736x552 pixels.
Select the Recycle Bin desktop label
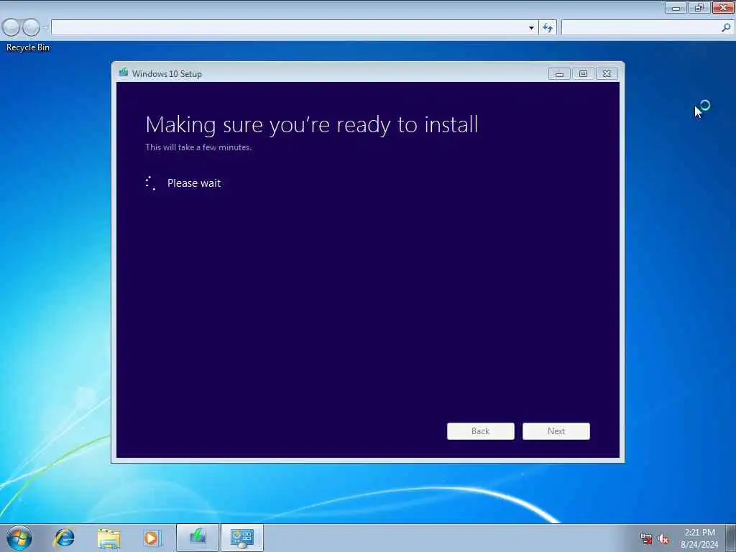(28, 47)
